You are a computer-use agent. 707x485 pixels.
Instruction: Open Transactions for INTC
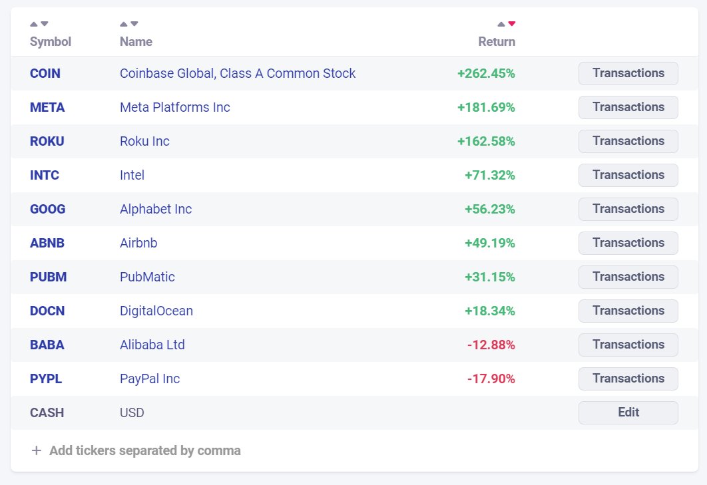click(628, 175)
